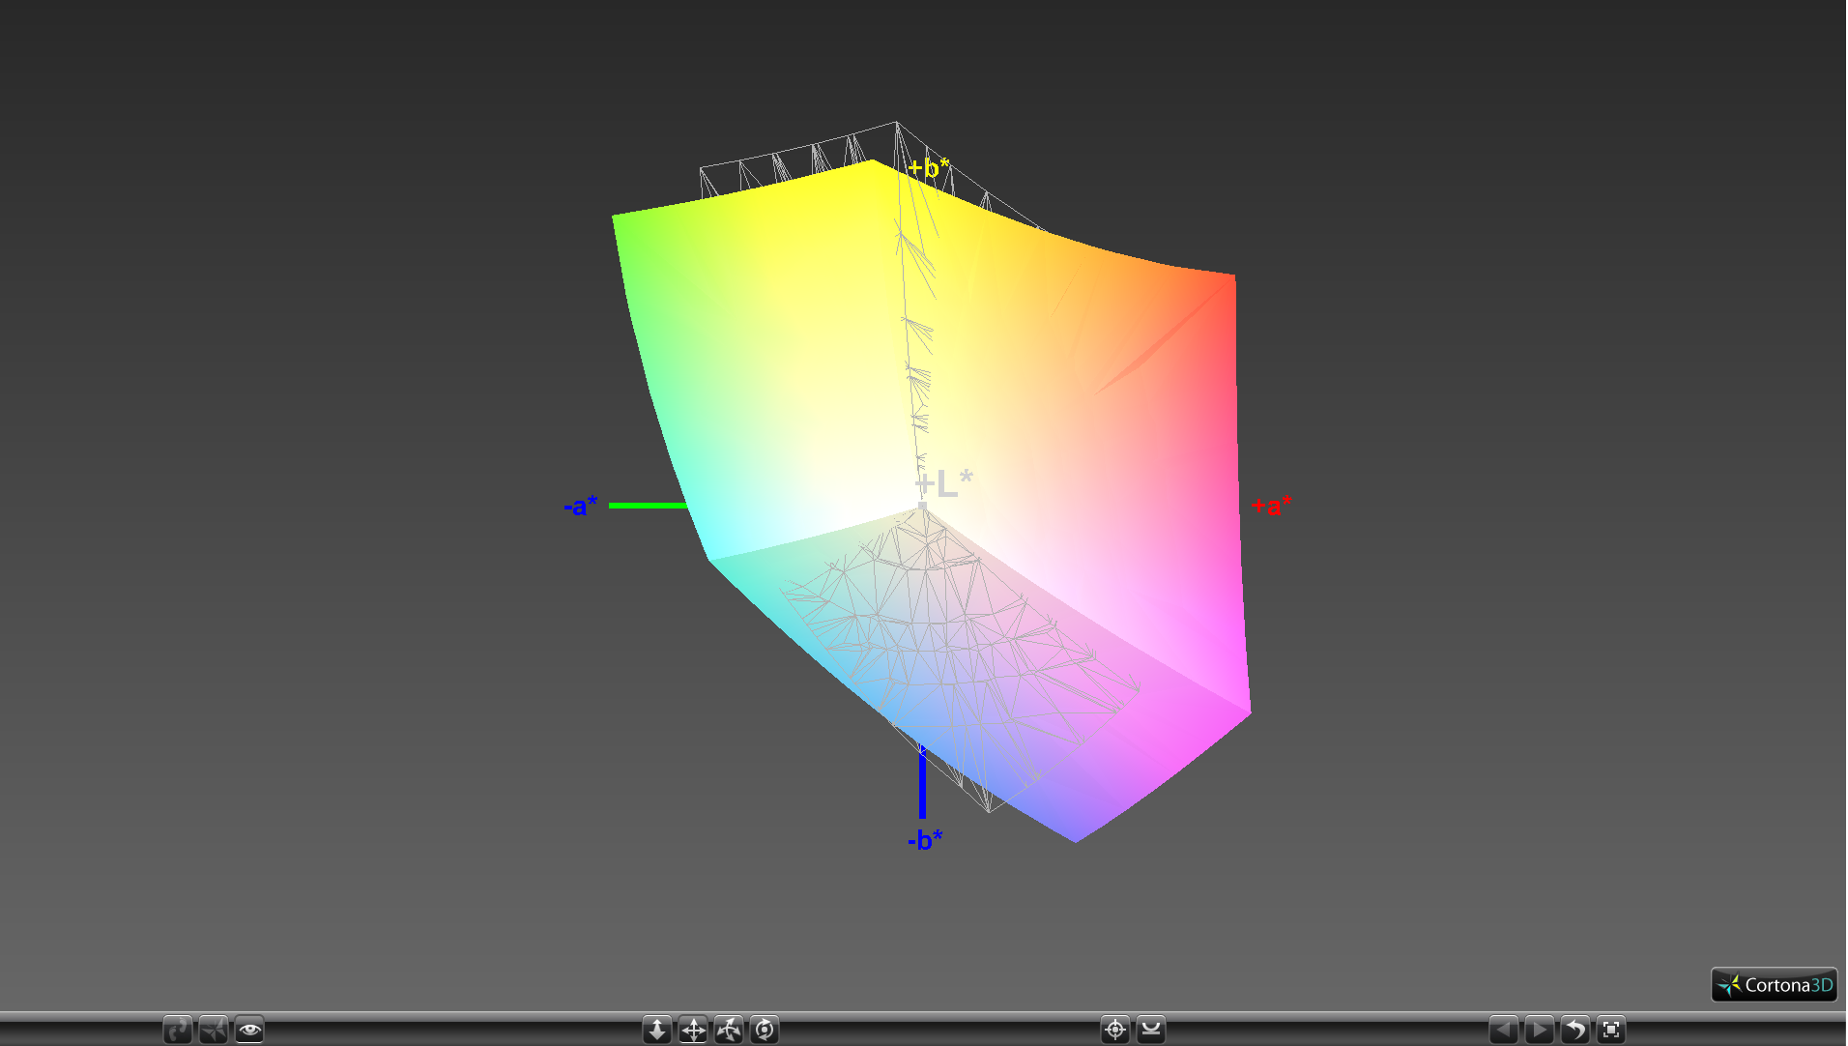Click the green -a* axis line
Viewport: 1848px width, 1046px height.
pos(648,506)
